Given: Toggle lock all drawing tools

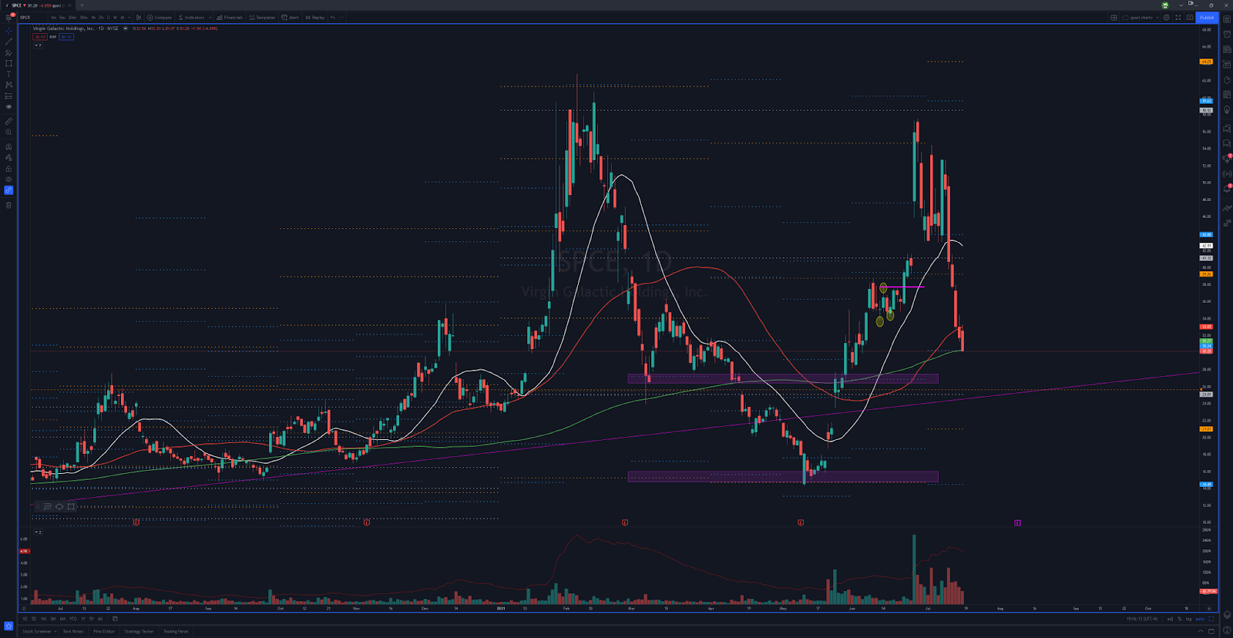Looking at the screenshot, I should pyautogui.click(x=8, y=168).
